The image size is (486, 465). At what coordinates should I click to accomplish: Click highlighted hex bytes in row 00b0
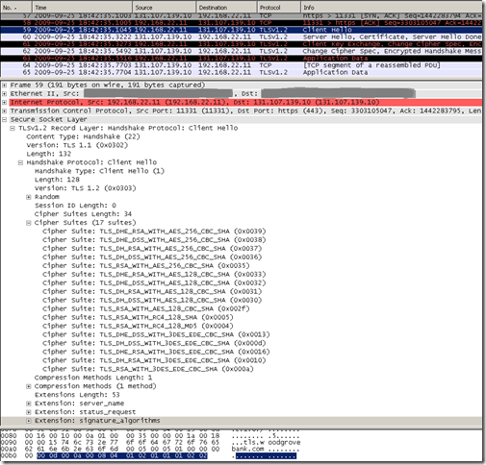click(122, 456)
